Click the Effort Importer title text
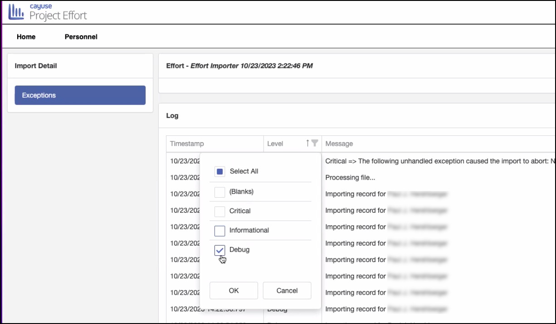 coord(251,66)
